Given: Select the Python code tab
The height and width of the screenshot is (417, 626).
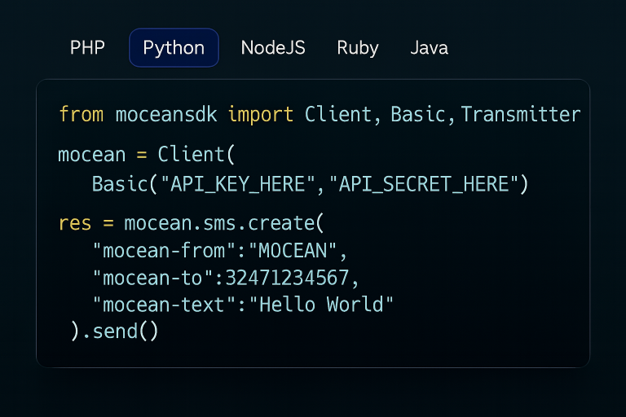Looking at the screenshot, I should point(174,47).
